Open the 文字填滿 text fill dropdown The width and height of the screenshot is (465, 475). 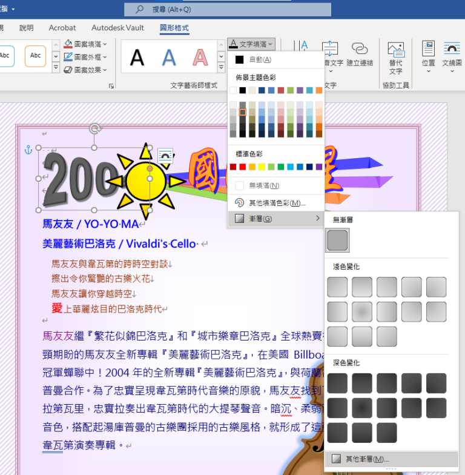pos(251,44)
